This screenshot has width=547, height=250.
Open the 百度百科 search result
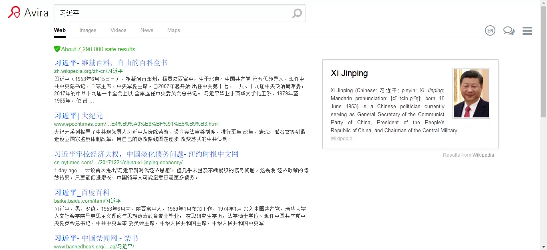pos(82,193)
